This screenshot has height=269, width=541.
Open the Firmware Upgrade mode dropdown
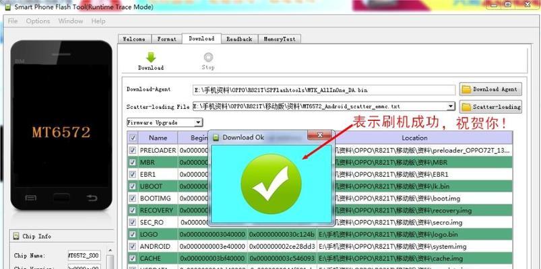pyautogui.click(x=164, y=122)
